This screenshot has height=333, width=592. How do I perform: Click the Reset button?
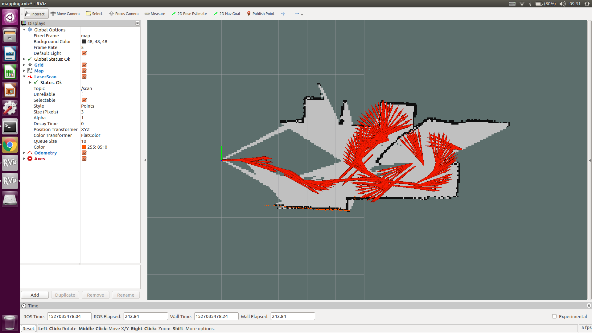28,328
